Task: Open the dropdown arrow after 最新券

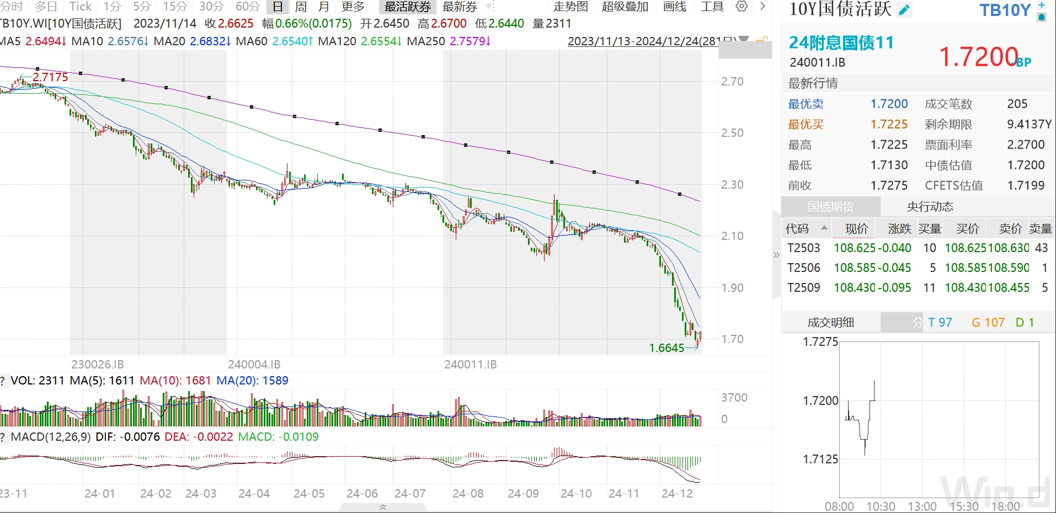Action: pyautogui.click(x=489, y=7)
